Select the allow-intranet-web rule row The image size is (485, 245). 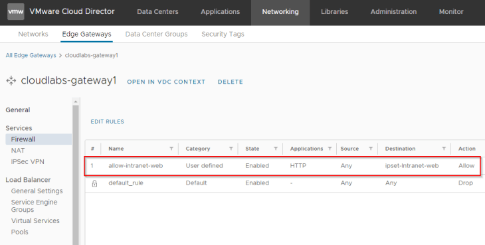(282, 166)
